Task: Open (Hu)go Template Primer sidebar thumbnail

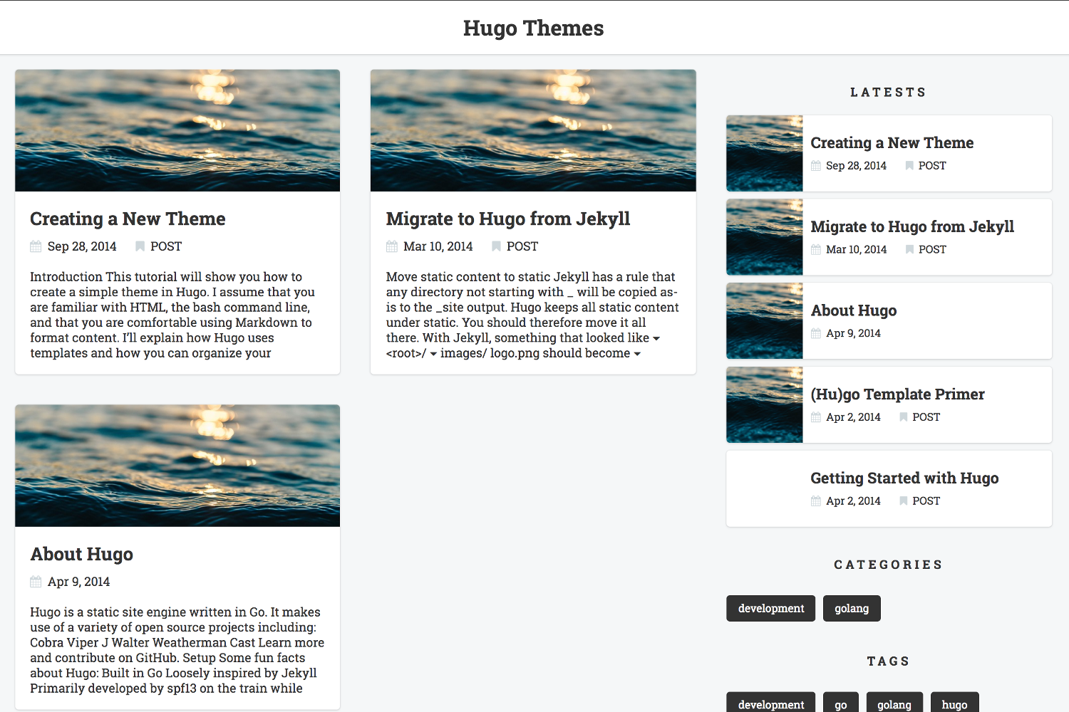Action: click(x=765, y=404)
